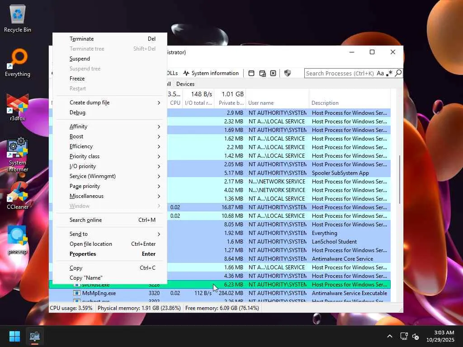The height and width of the screenshot is (347, 463).
Task: Open the CCleaner desktop shortcut
Action: pos(18,196)
